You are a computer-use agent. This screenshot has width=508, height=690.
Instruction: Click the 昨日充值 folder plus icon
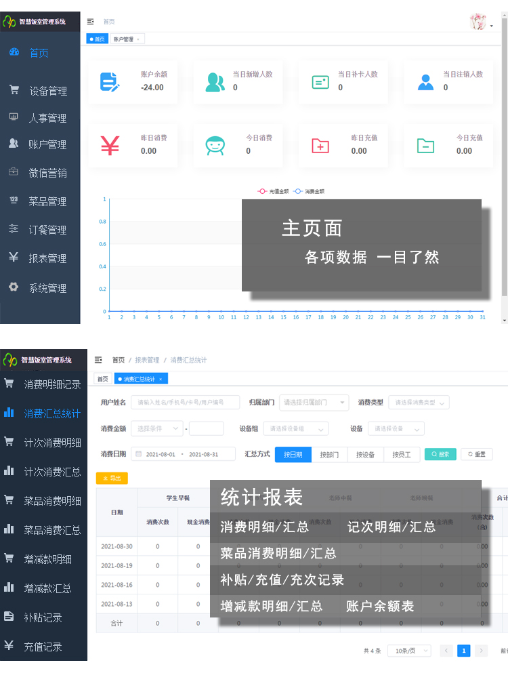point(320,146)
